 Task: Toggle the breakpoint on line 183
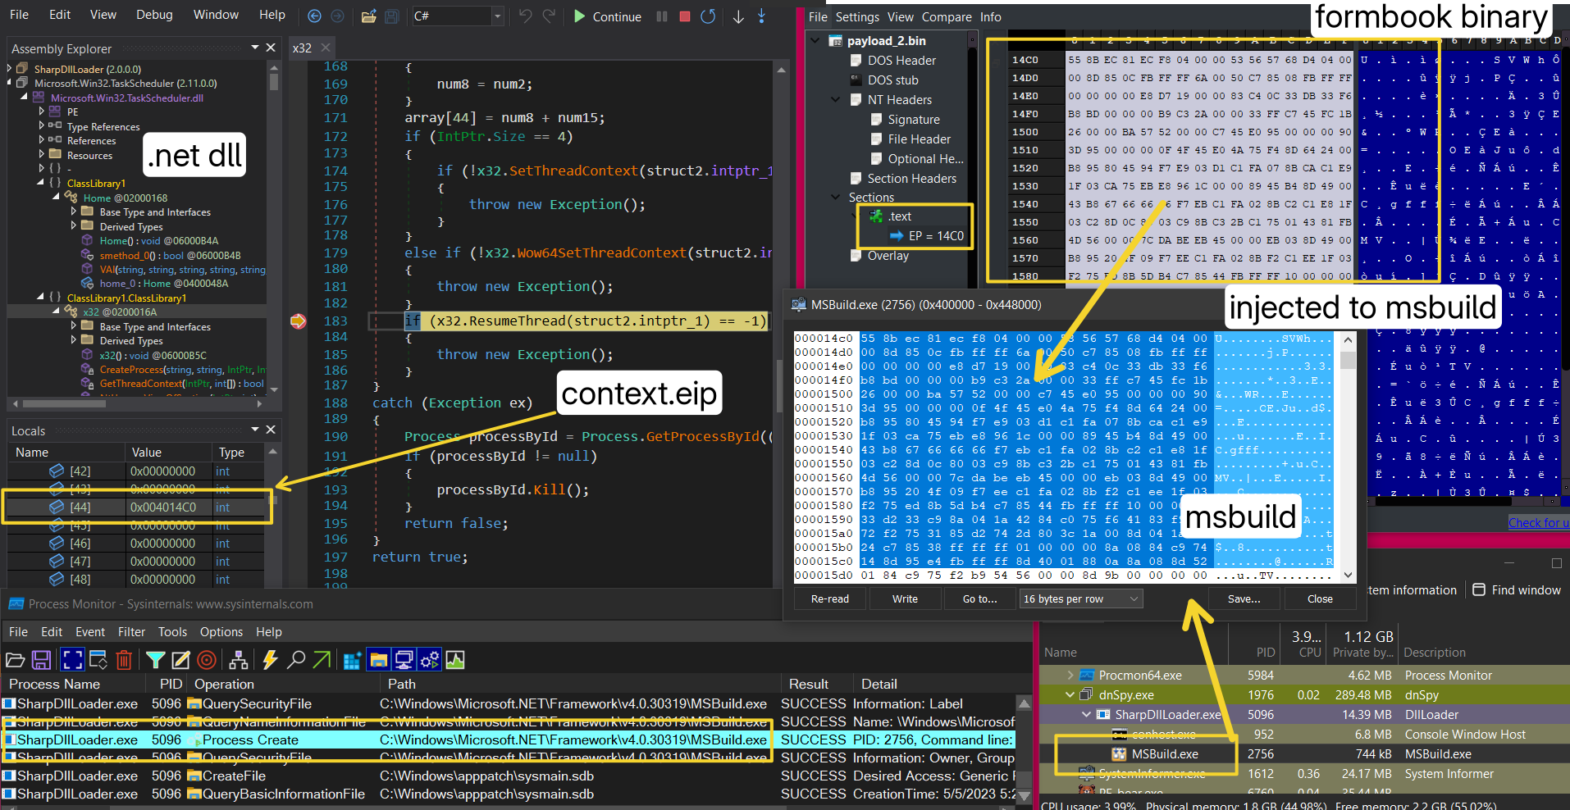coord(299,321)
